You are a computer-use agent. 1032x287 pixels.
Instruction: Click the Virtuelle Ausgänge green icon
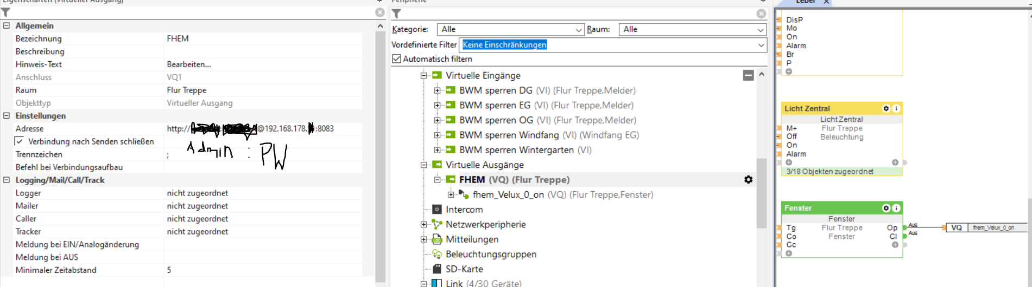pos(437,165)
